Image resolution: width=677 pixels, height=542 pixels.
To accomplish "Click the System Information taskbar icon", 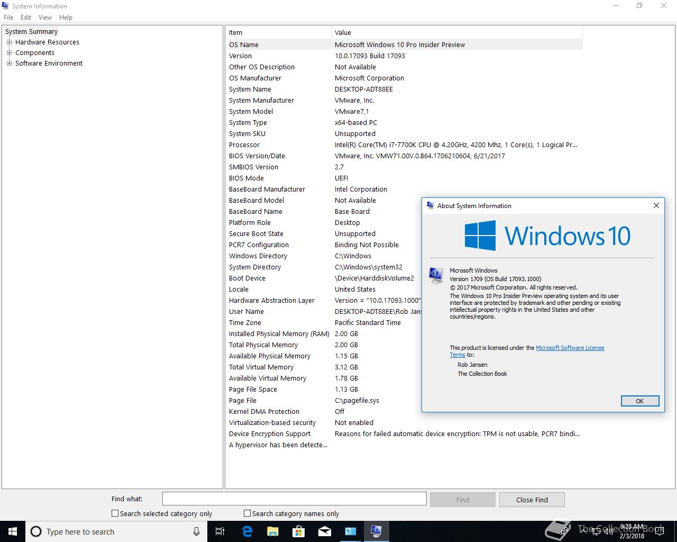I will point(376,531).
